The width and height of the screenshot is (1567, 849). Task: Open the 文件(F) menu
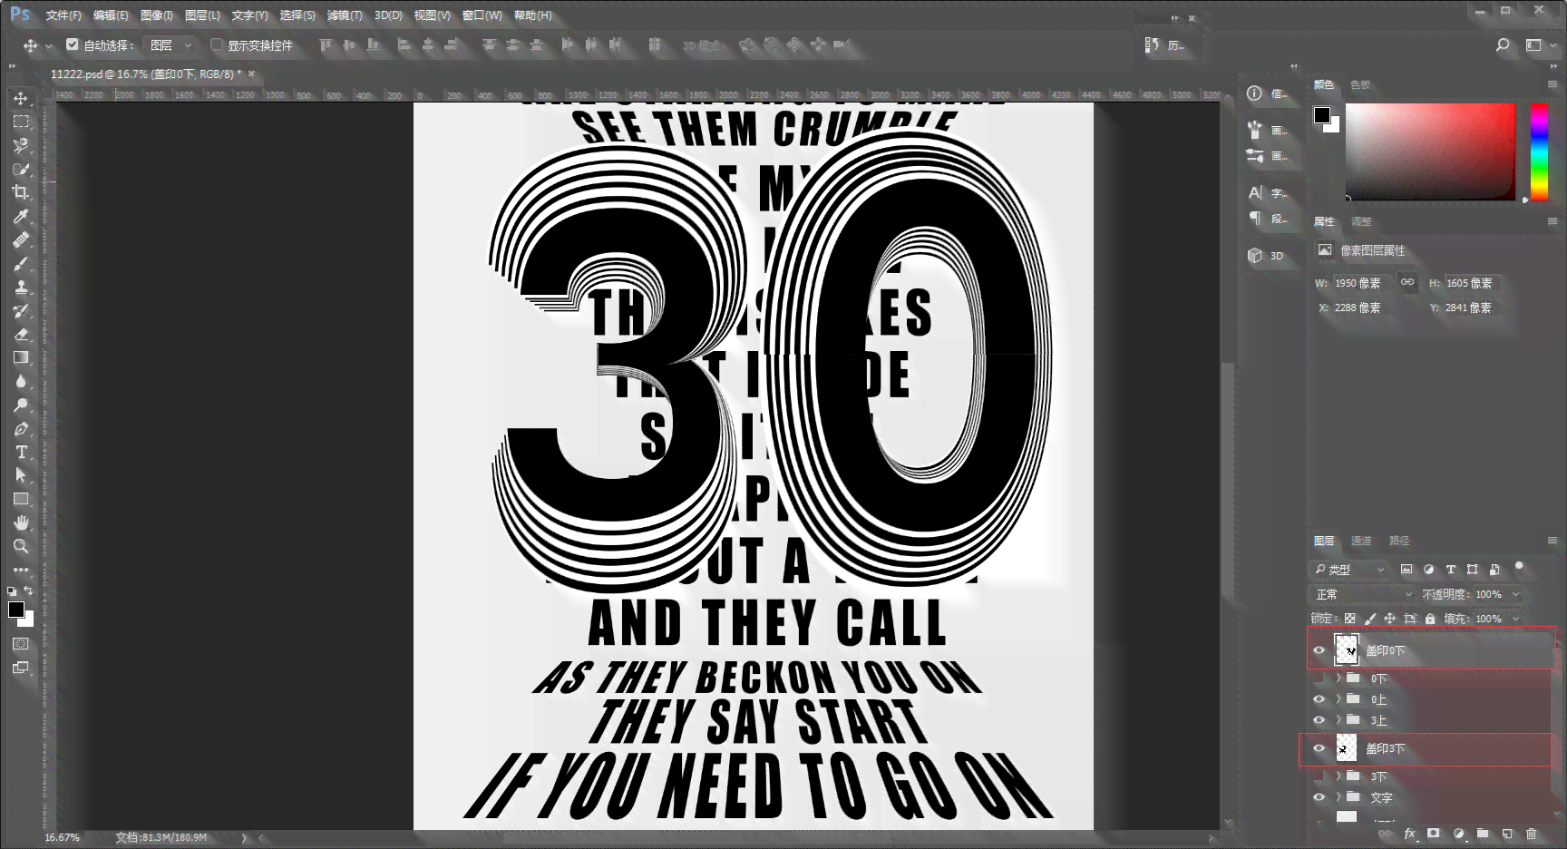(x=63, y=15)
